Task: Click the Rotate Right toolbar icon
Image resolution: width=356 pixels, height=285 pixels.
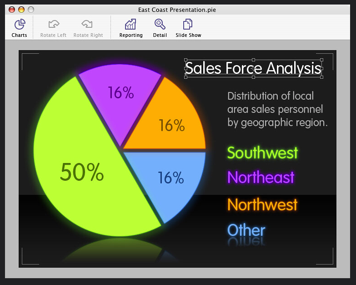Action: pos(87,24)
